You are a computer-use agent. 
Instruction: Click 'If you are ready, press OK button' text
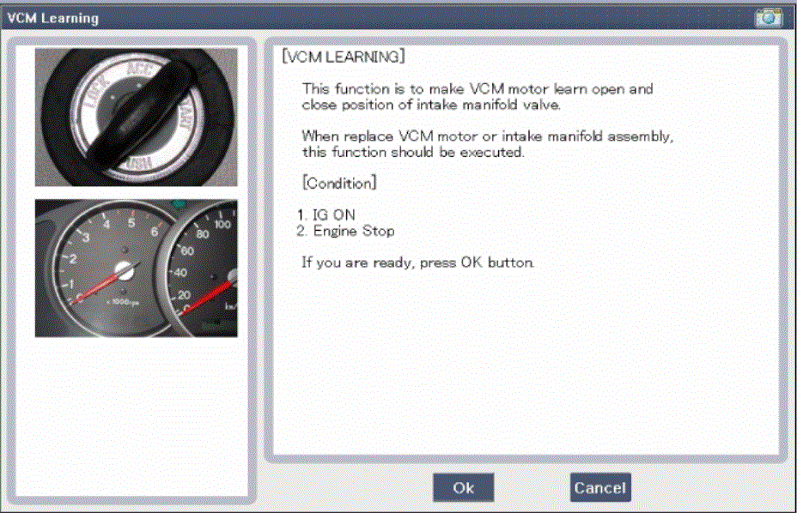417,263
